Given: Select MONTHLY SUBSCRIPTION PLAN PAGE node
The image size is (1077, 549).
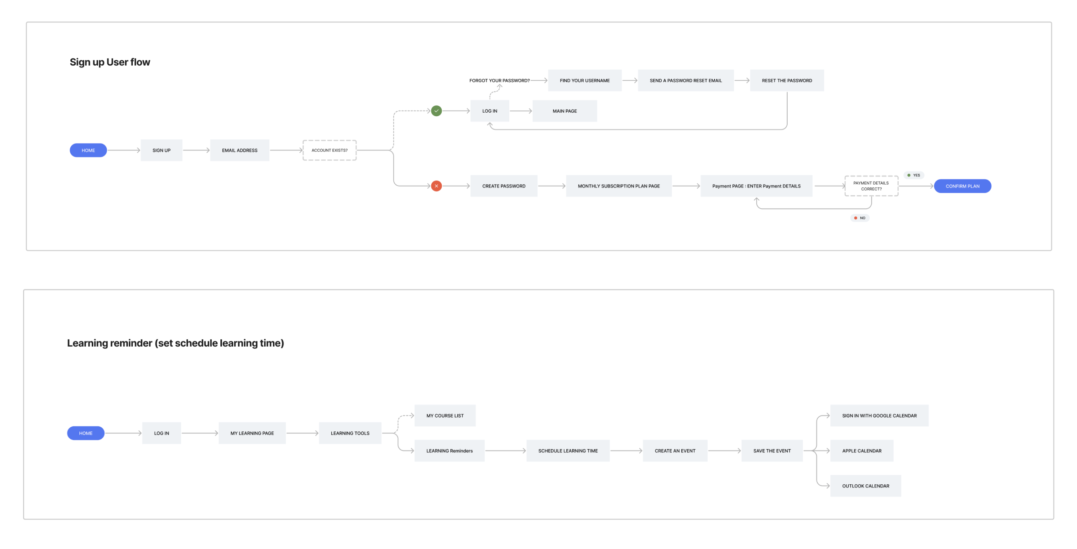Looking at the screenshot, I should click(618, 186).
